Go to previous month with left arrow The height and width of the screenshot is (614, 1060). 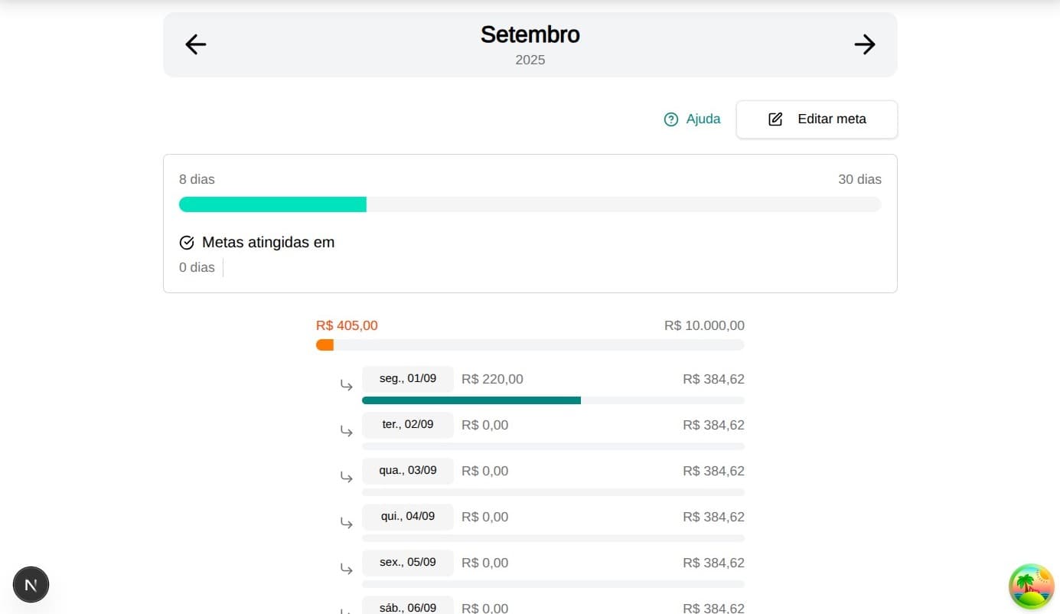[x=196, y=44]
